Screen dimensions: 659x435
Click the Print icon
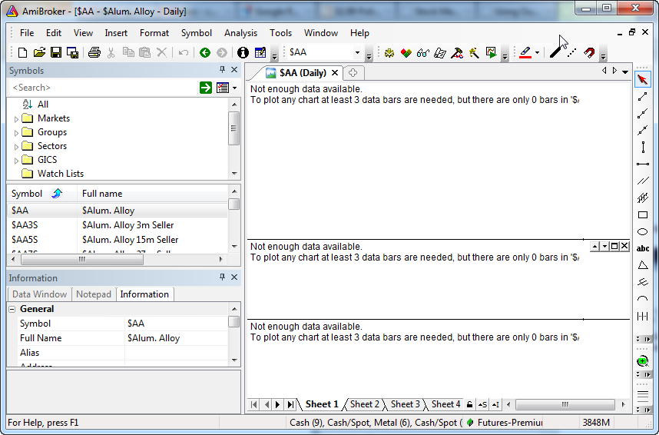point(94,52)
